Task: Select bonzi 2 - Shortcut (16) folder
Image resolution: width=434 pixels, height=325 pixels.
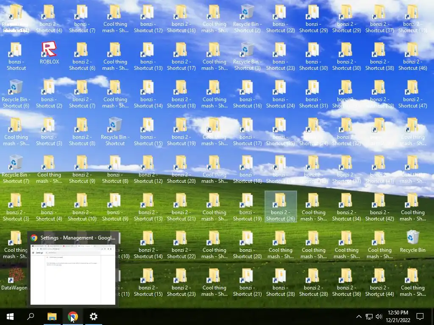Action: (181, 19)
